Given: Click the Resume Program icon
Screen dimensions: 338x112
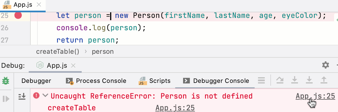Looking at the screenshot, I should (6, 99).
